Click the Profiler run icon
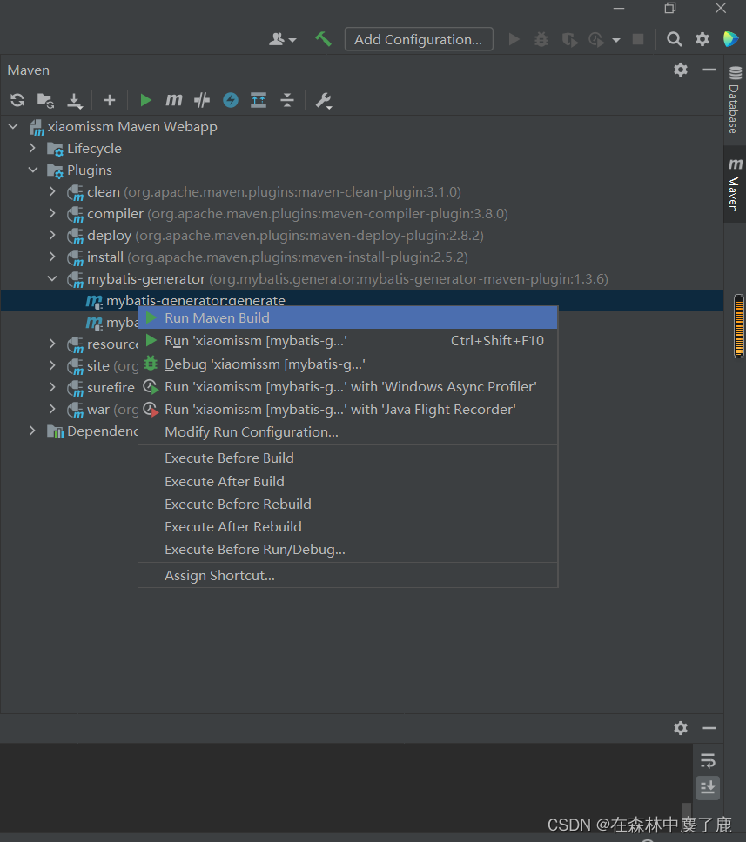This screenshot has height=842, width=746. (x=596, y=39)
